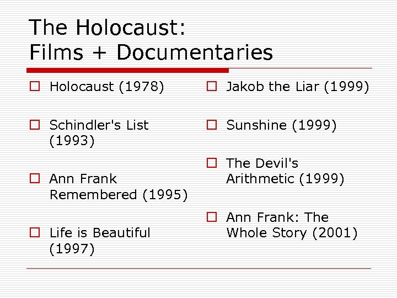Click the square bullet beside Holocaust (1978)
The height and width of the screenshot is (298, 397).
coord(34,87)
